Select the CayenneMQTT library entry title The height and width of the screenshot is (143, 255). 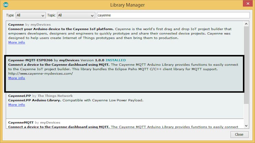(x=21, y=123)
